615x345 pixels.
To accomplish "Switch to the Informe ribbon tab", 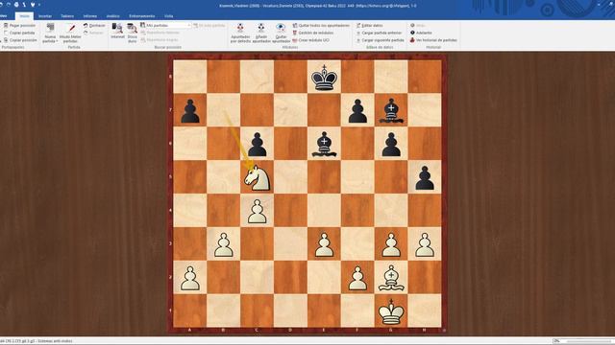I will click(x=89, y=16).
